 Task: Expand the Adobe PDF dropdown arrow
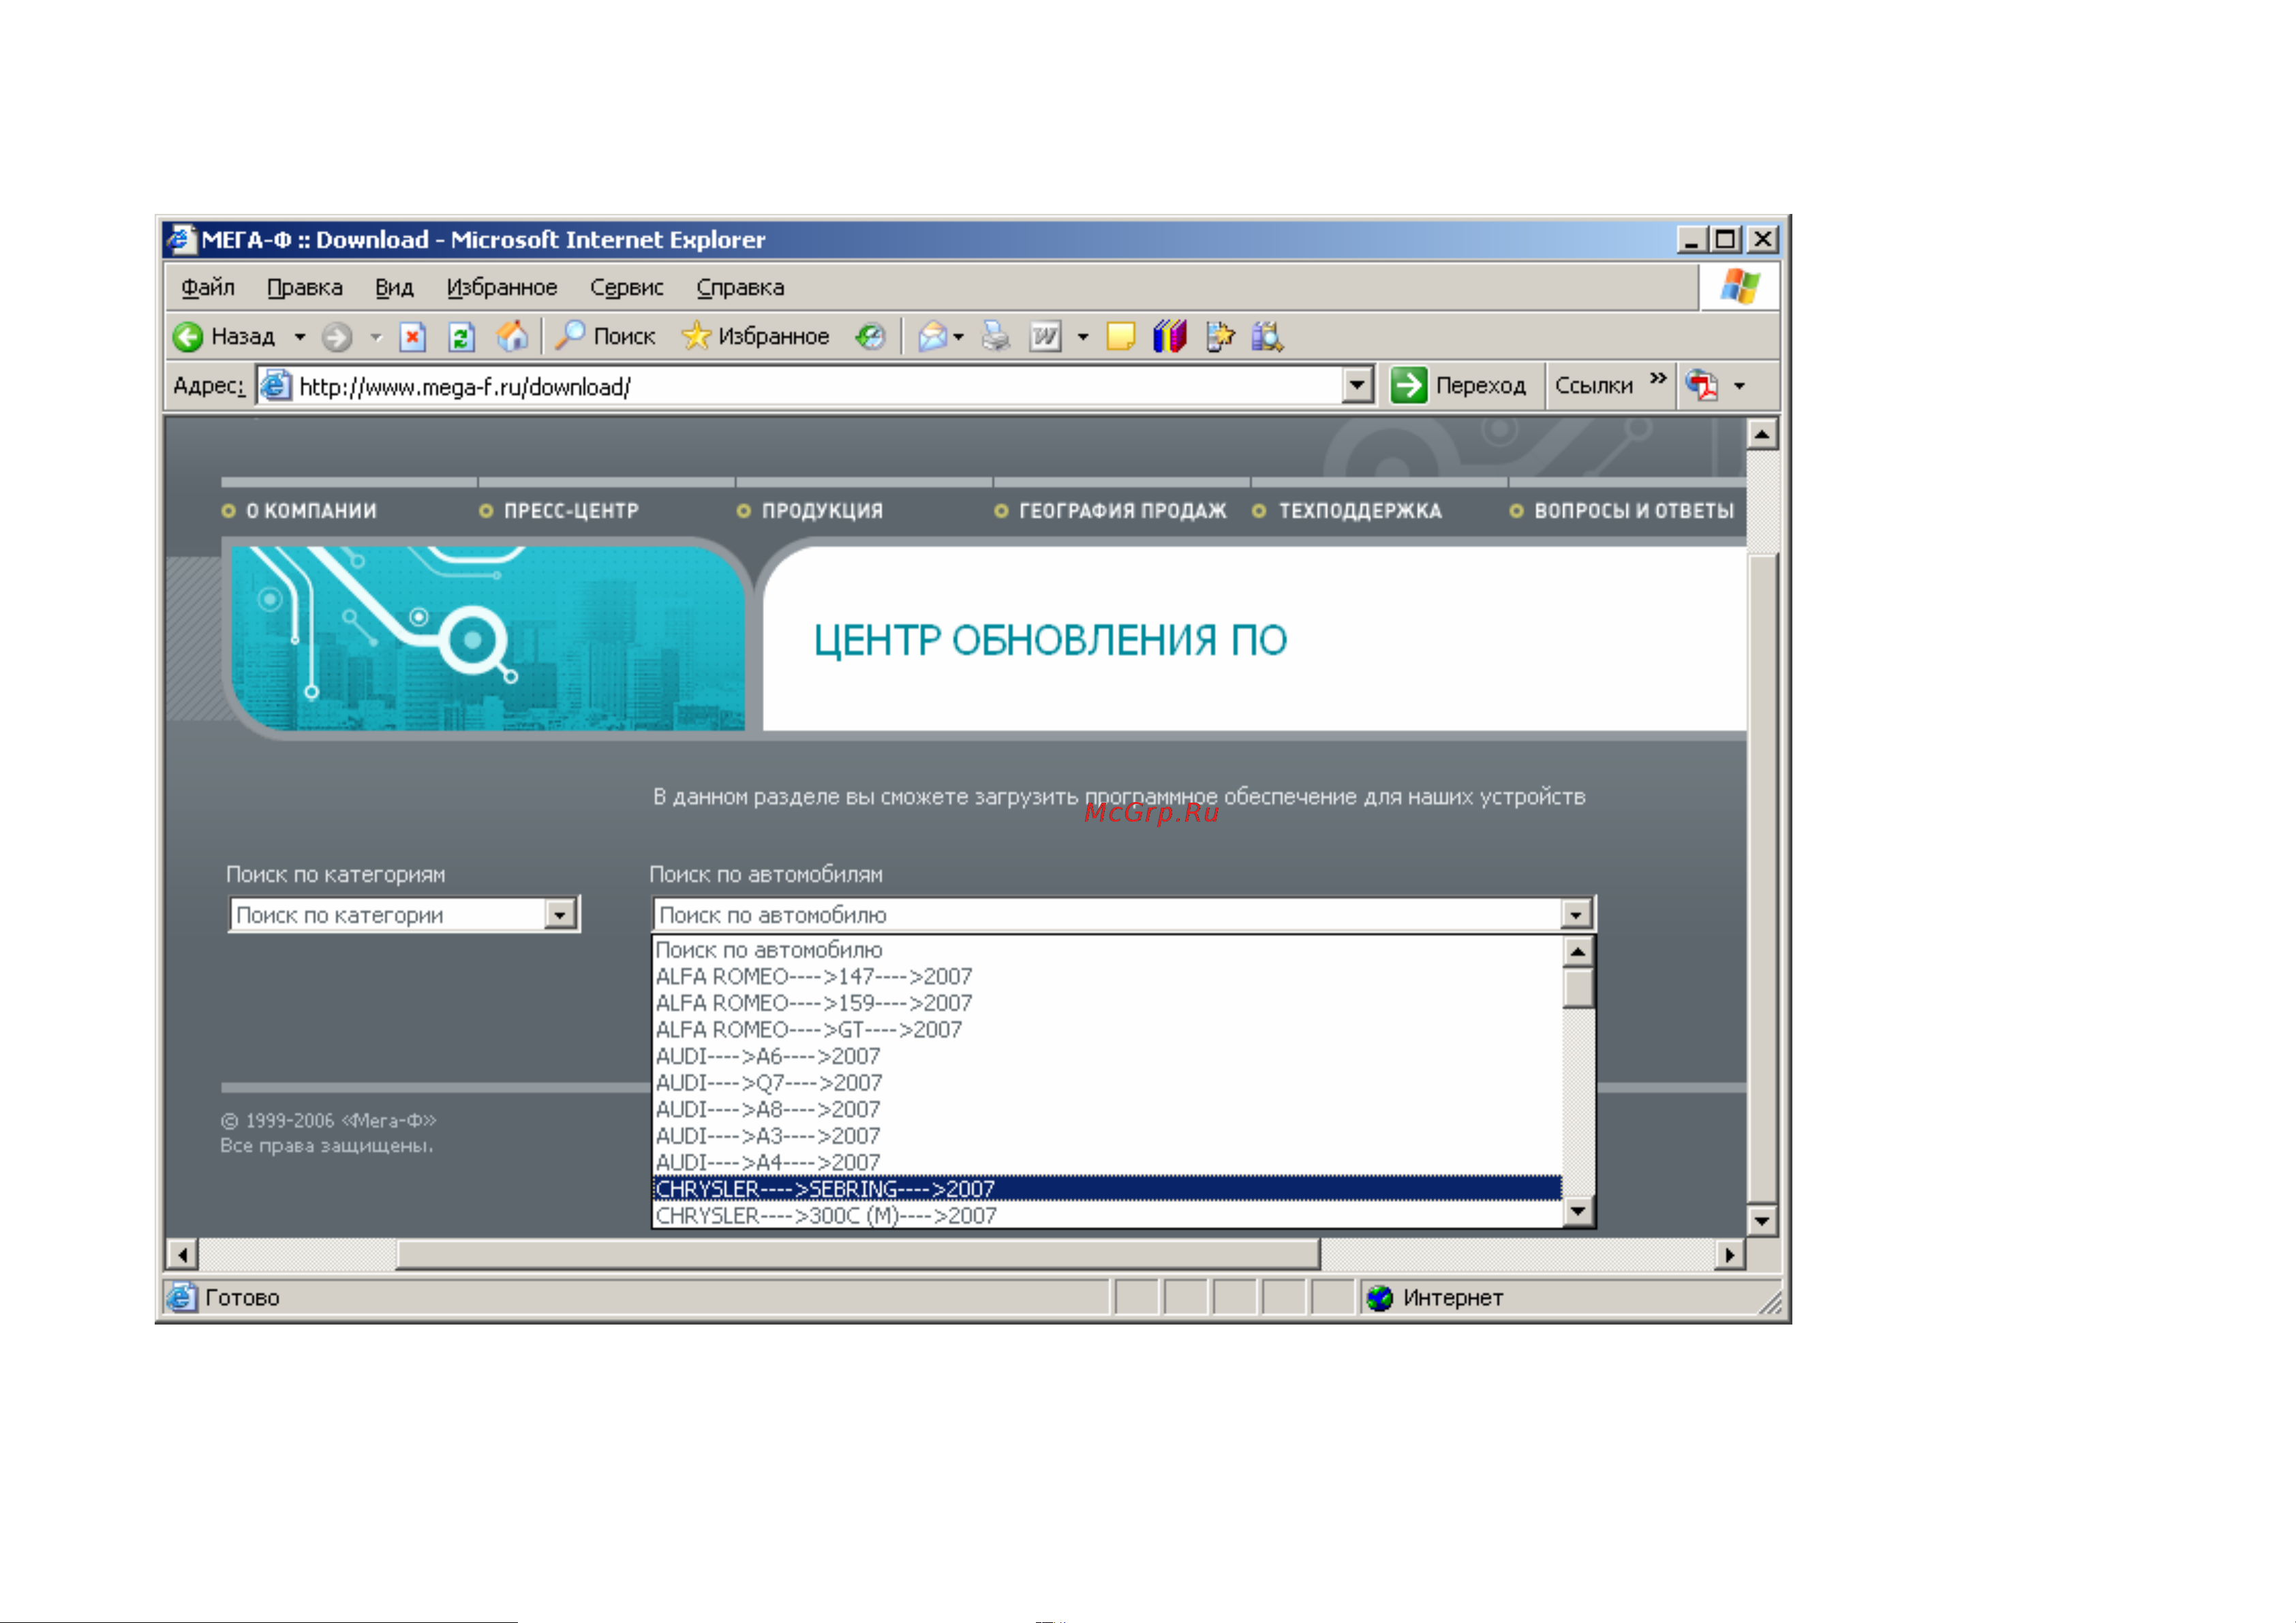tap(1739, 386)
